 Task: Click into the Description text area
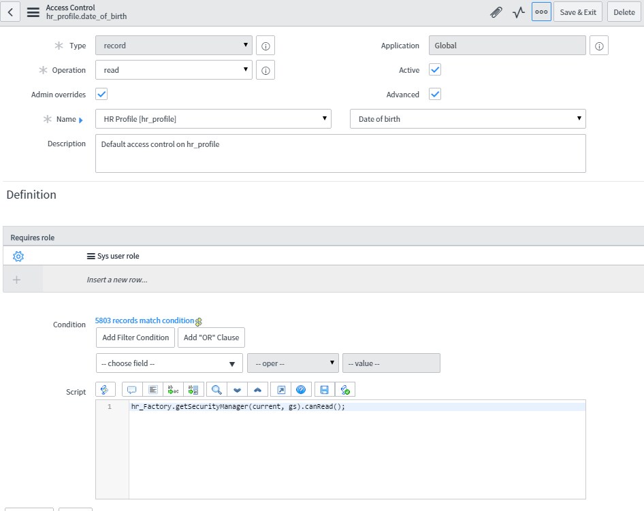(x=340, y=154)
